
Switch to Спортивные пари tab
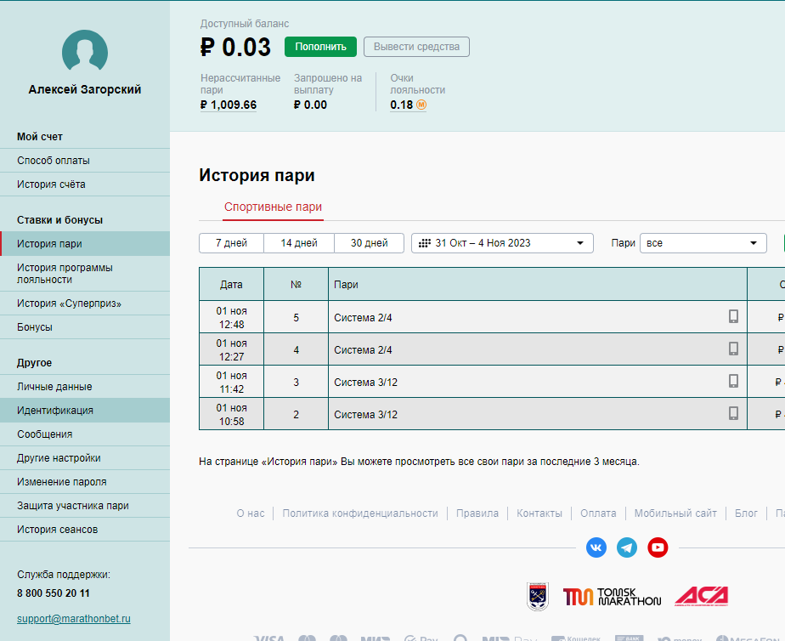273,207
